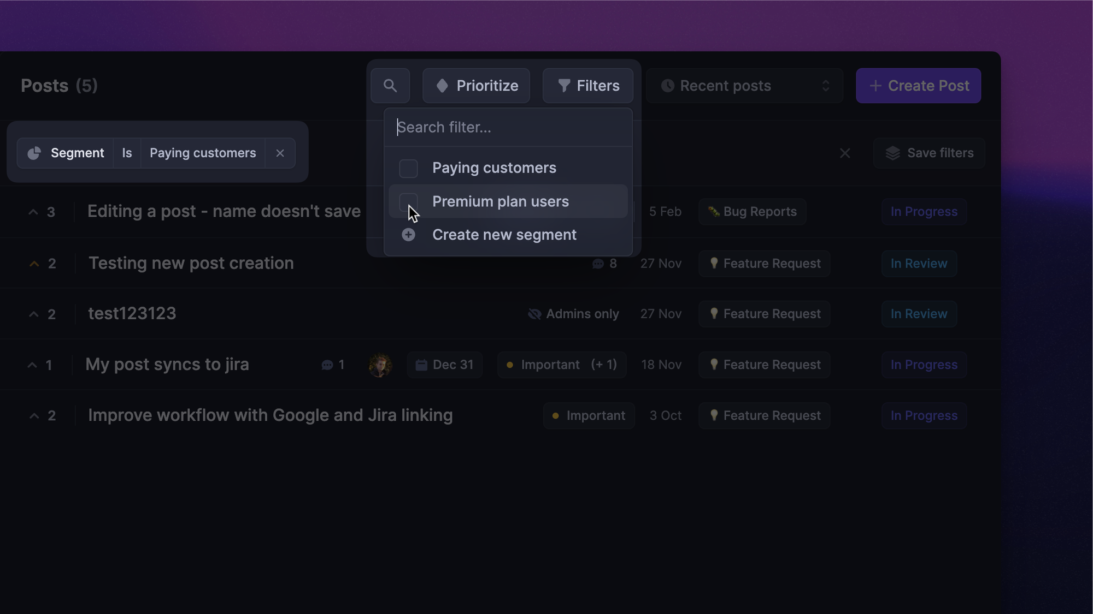Screen dimensions: 1093x614
Task: Click the Save filters button
Action: click(929, 153)
